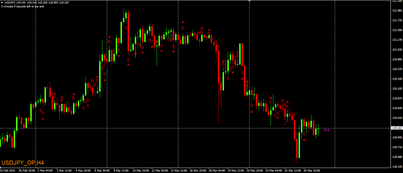Viewport: 403px width, 173px height.
Task: Select the '5 minutes 0 seconds left to bar end' text
Action: pyautogui.click(x=23, y=6)
